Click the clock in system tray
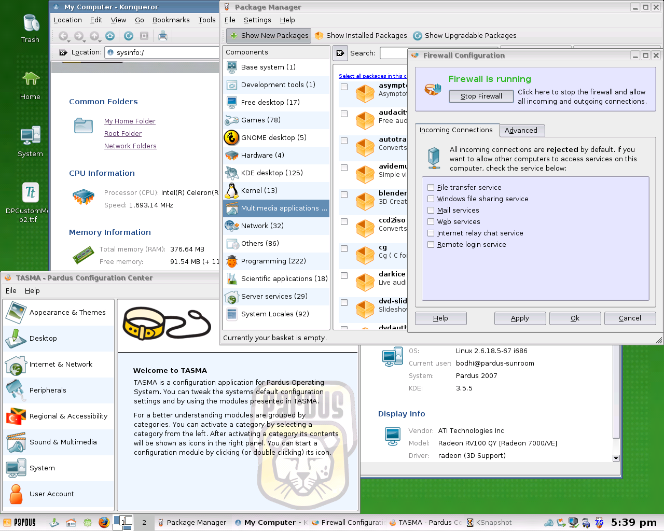The width and height of the screenshot is (664, 531). (634, 522)
